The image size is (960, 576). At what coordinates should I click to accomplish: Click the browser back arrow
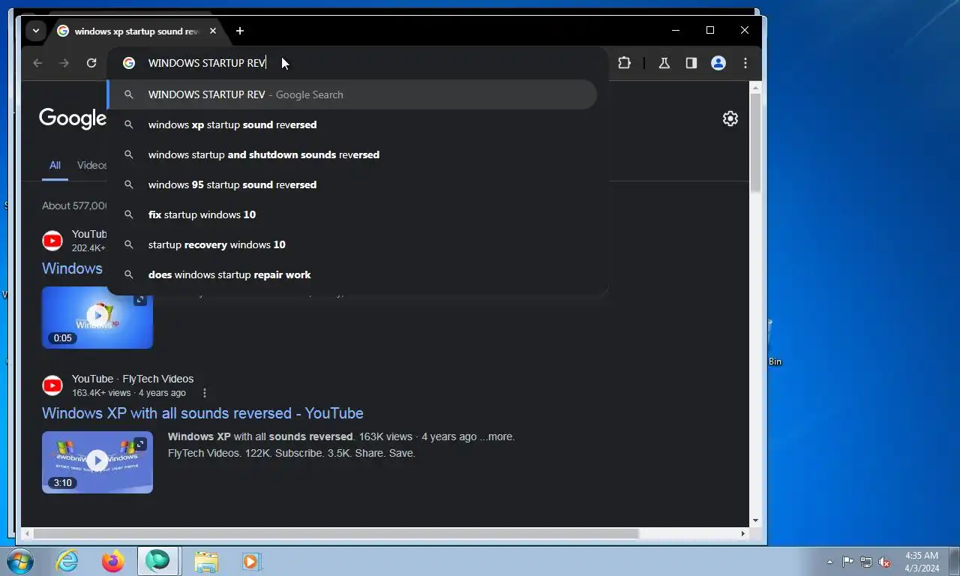(37, 63)
